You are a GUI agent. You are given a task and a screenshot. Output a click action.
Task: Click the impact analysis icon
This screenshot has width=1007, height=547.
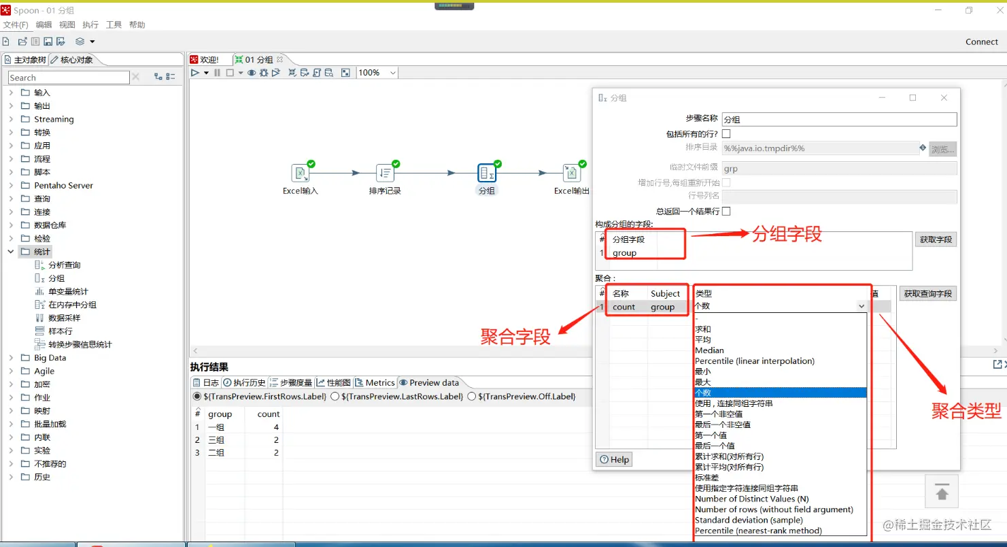point(305,73)
